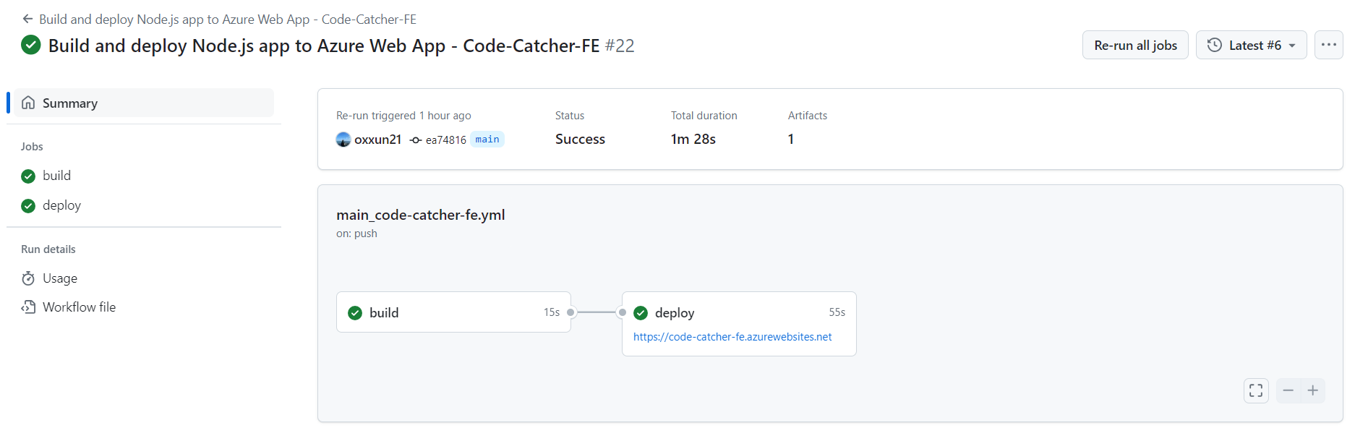Click the history clock icon on Latest #6
This screenshot has height=428, width=1355.
(1215, 45)
